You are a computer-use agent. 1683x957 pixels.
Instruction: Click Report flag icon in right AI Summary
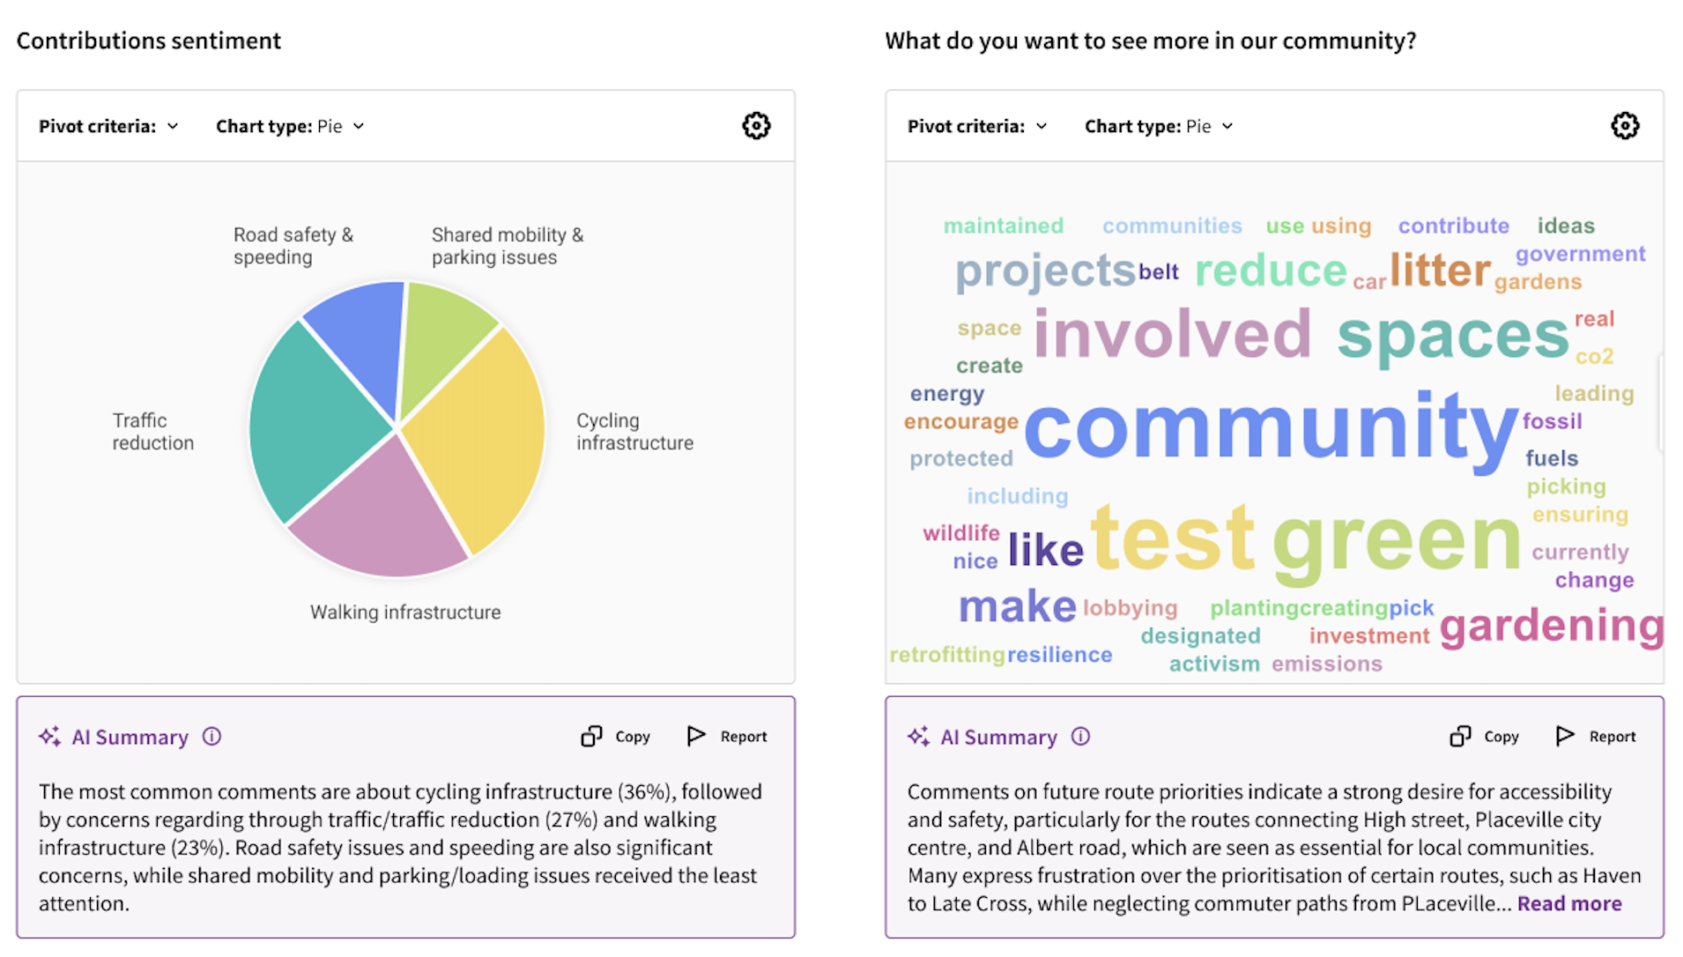tap(1565, 736)
